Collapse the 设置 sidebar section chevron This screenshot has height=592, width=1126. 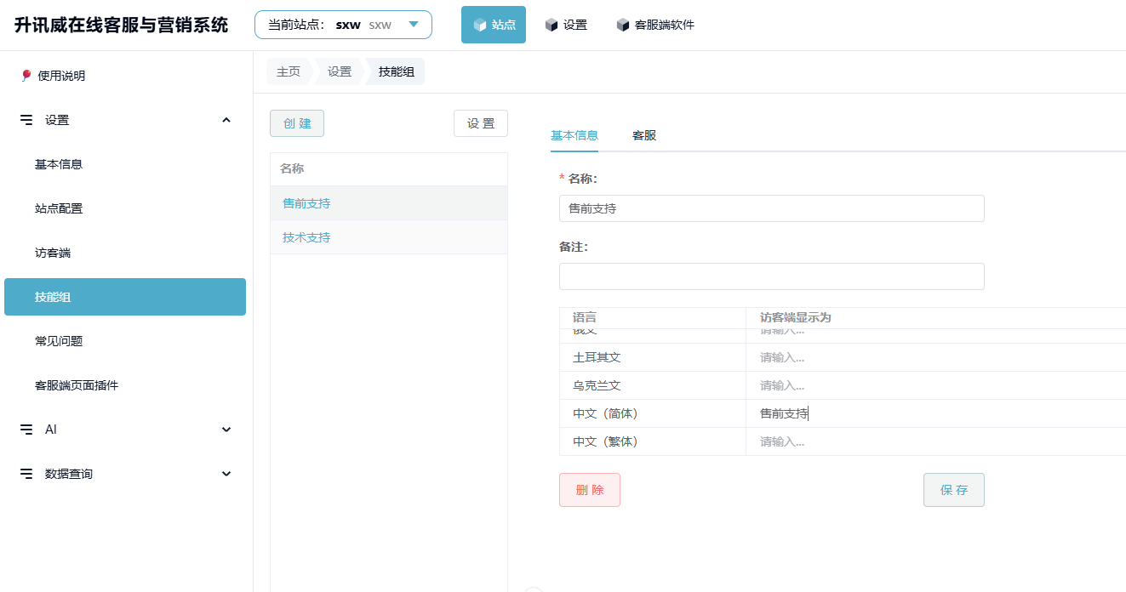(x=226, y=120)
